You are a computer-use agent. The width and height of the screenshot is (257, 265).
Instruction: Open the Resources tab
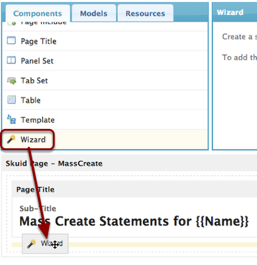(145, 13)
